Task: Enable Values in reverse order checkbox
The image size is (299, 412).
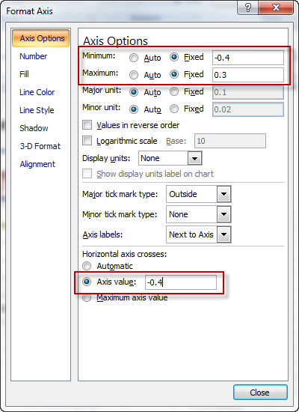Action: click(87, 125)
